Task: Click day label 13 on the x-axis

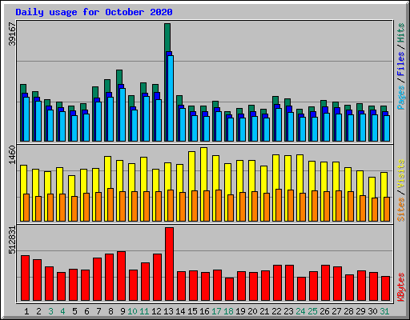Action: click(x=168, y=311)
